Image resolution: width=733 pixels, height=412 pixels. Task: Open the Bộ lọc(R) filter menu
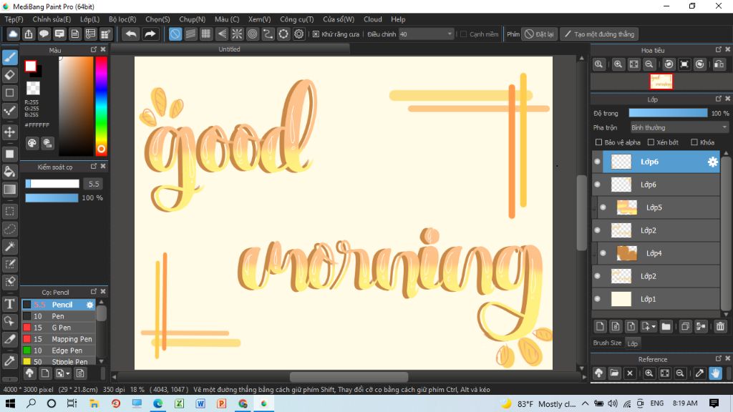point(122,19)
